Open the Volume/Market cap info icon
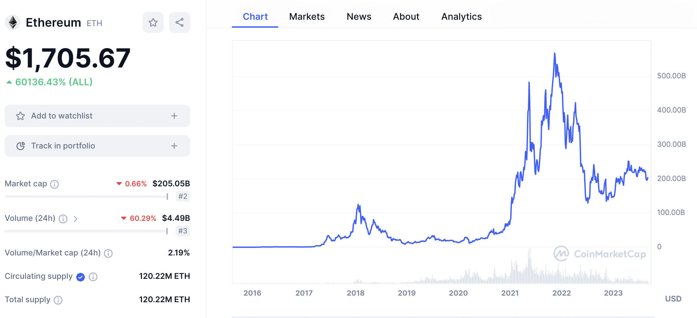This screenshot has width=697, height=318. point(108,253)
